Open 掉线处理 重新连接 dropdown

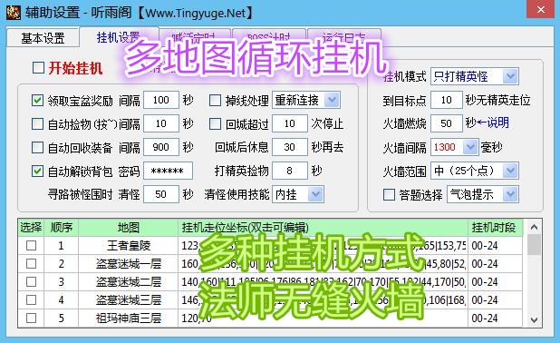click(x=306, y=100)
